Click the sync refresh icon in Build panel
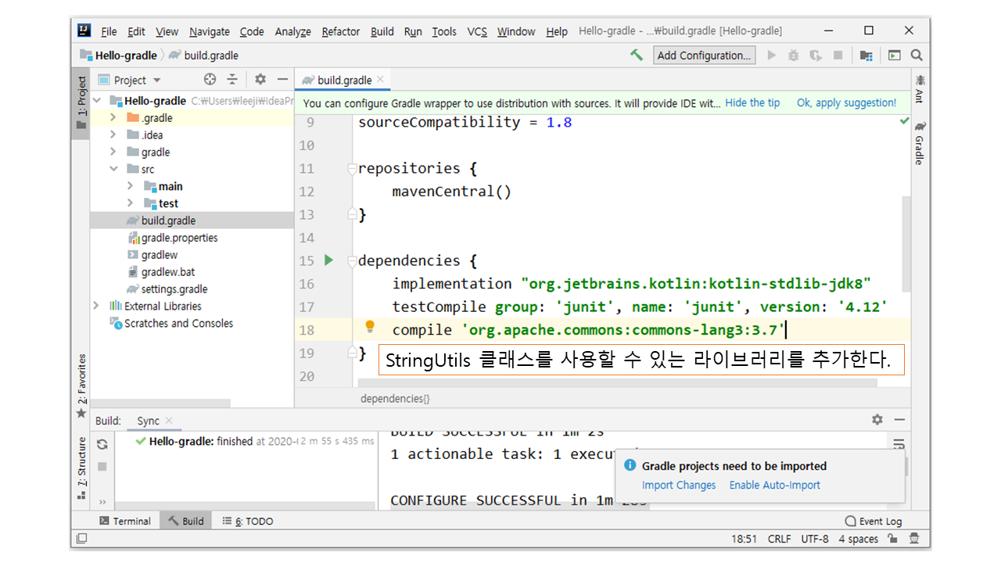Screen dimensions: 1001x563 pyautogui.click(x=102, y=444)
